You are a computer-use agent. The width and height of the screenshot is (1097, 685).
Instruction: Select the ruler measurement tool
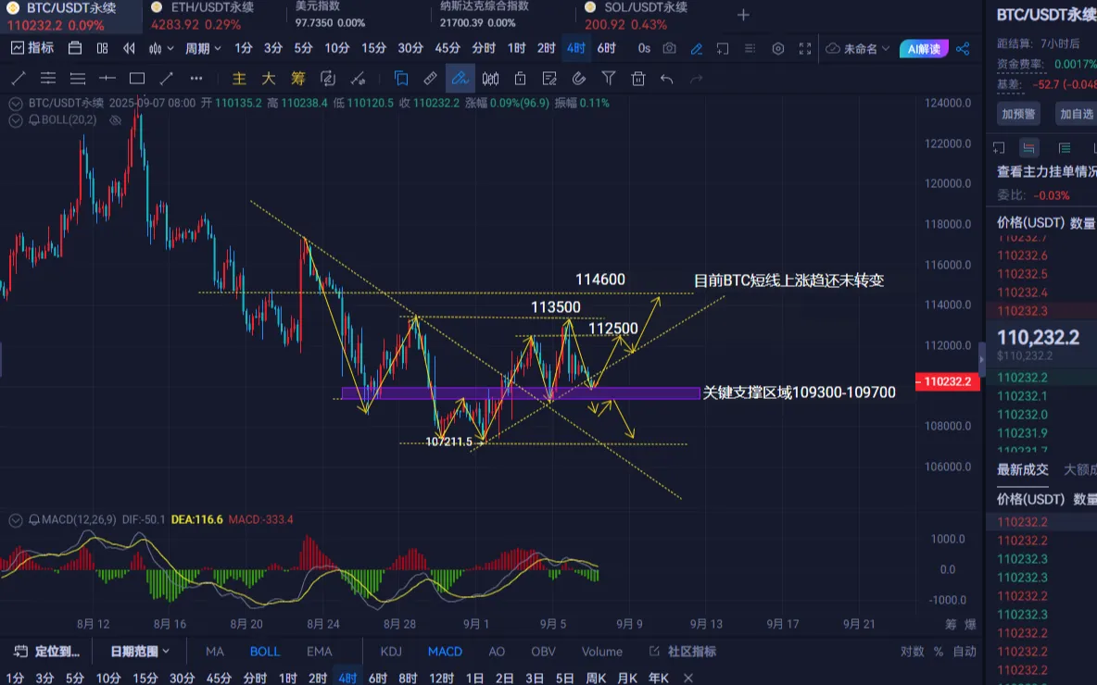tap(430, 79)
